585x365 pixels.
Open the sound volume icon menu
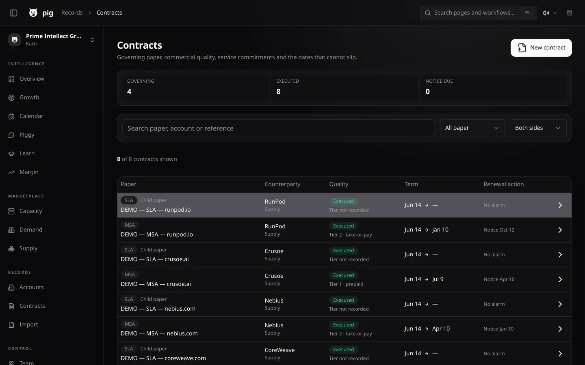[546, 13]
